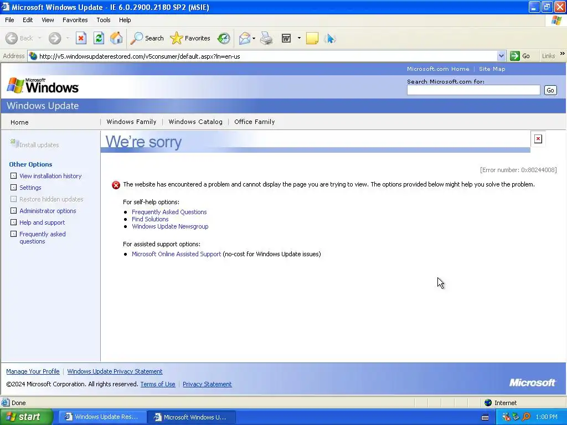
Task: Click the Messenger cursor toolbar icon
Action: click(330, 38)
